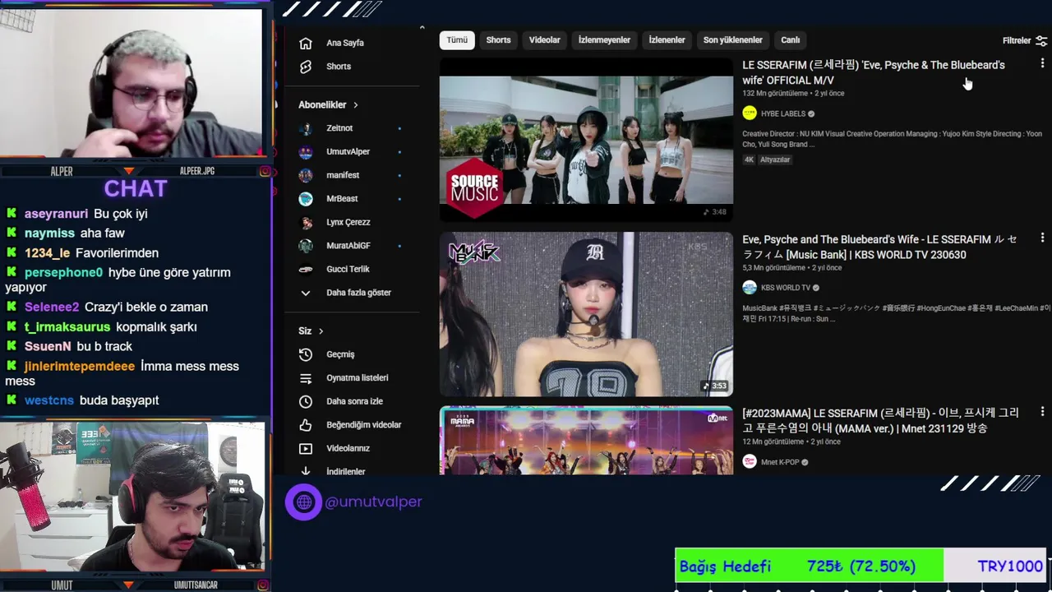Viewport: 1052px width, 592px height.
Task: Open Ana Sayfa home icon
Action: click(x=306, y=43)
